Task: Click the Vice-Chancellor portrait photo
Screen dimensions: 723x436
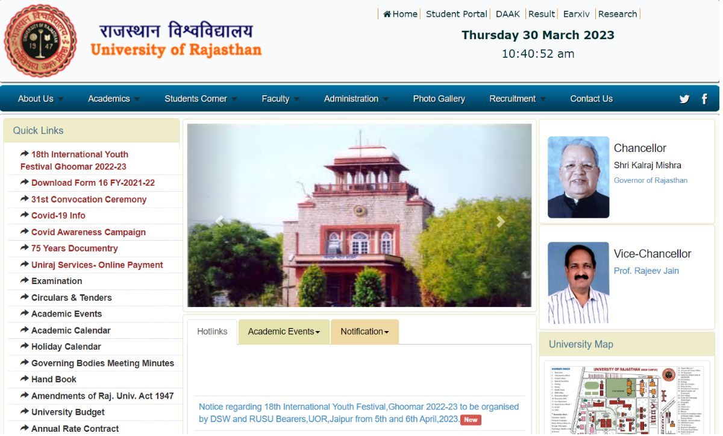Action: click(578, 283)
